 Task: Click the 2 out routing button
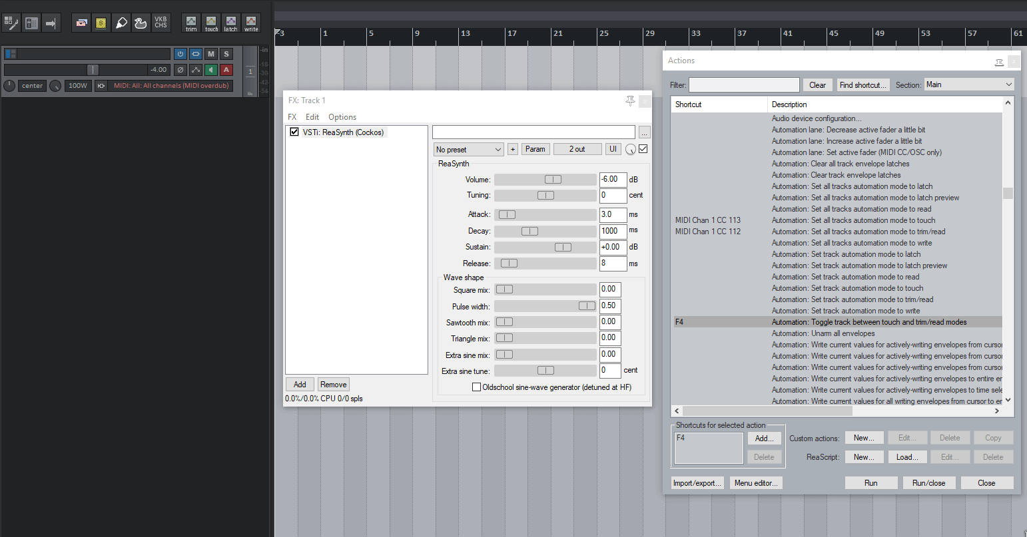click(577, 149)
